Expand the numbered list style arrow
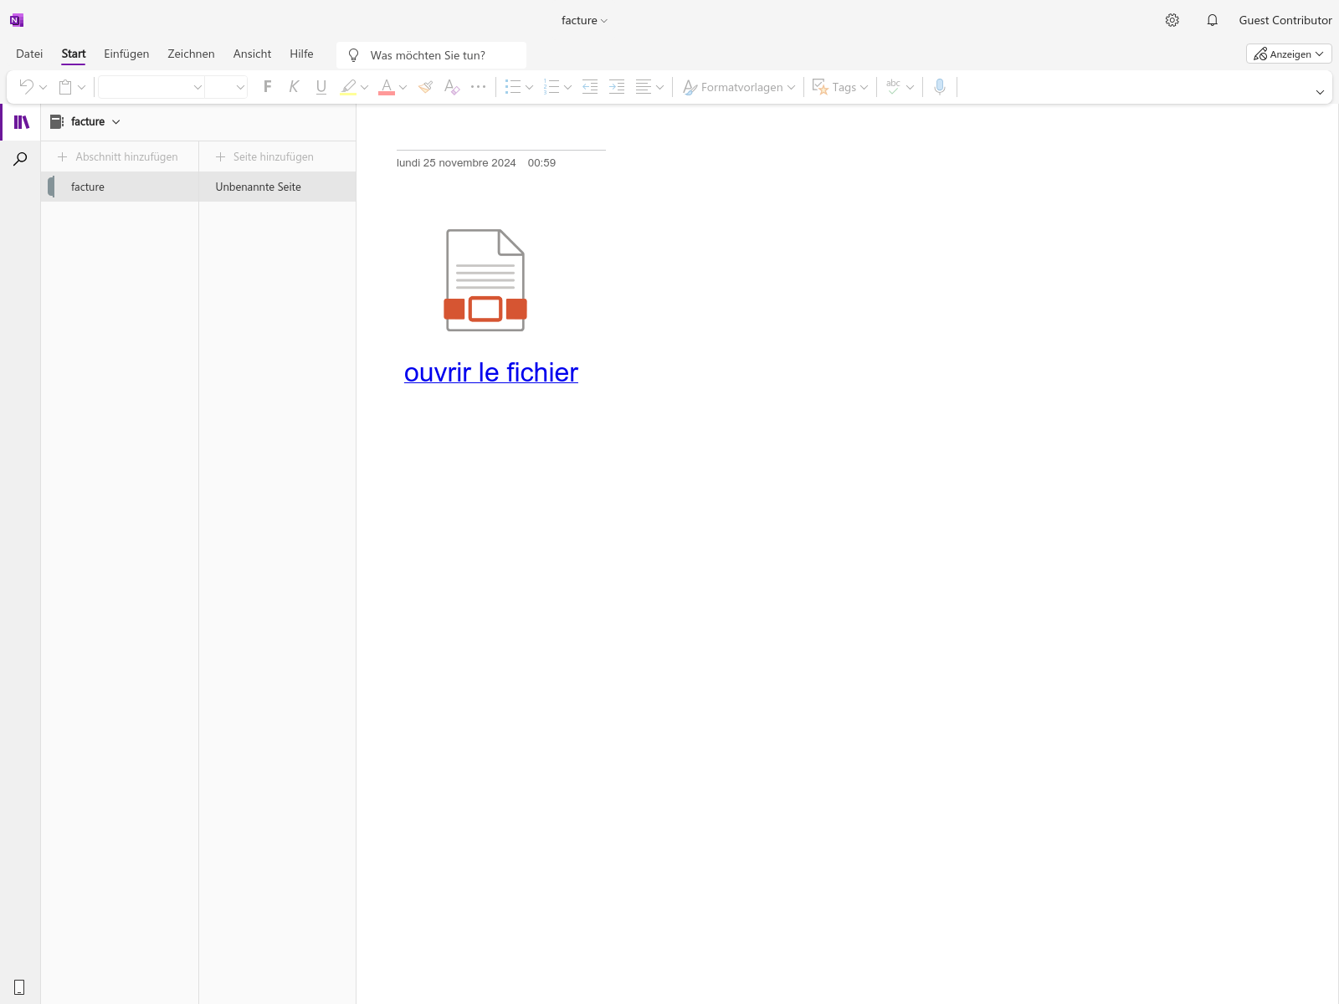Viewport: 1339px width, 1004px height. click(567, 87)
